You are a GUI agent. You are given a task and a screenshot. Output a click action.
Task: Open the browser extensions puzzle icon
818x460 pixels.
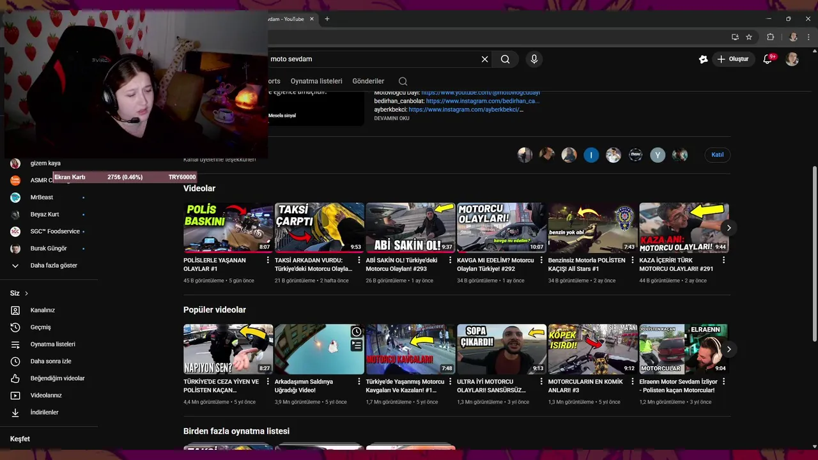(770, 37)
